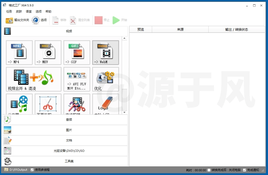268x175 pixels.
Task: Toggle the 使用多线程 checkbox
Action: (x=32, y=170)
